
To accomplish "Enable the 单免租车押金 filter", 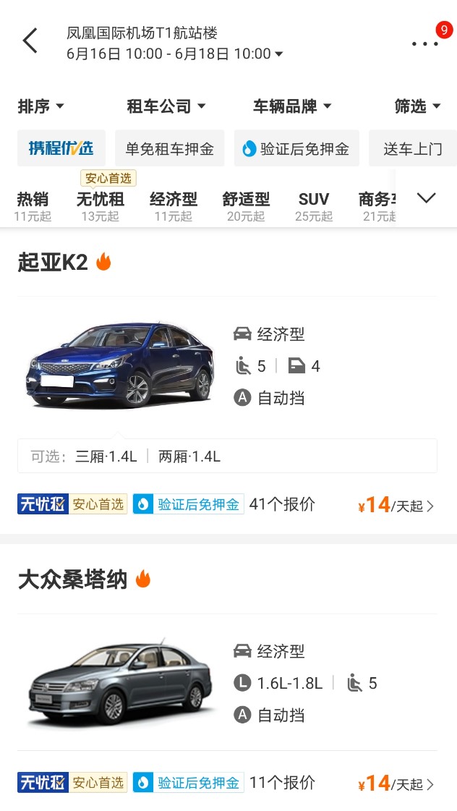I will (169, 148).
